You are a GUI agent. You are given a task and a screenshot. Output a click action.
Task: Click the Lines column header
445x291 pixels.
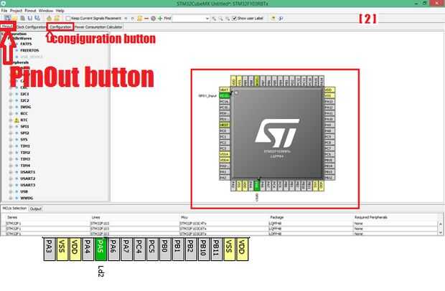pyautogui.click(x=95, y=217)
